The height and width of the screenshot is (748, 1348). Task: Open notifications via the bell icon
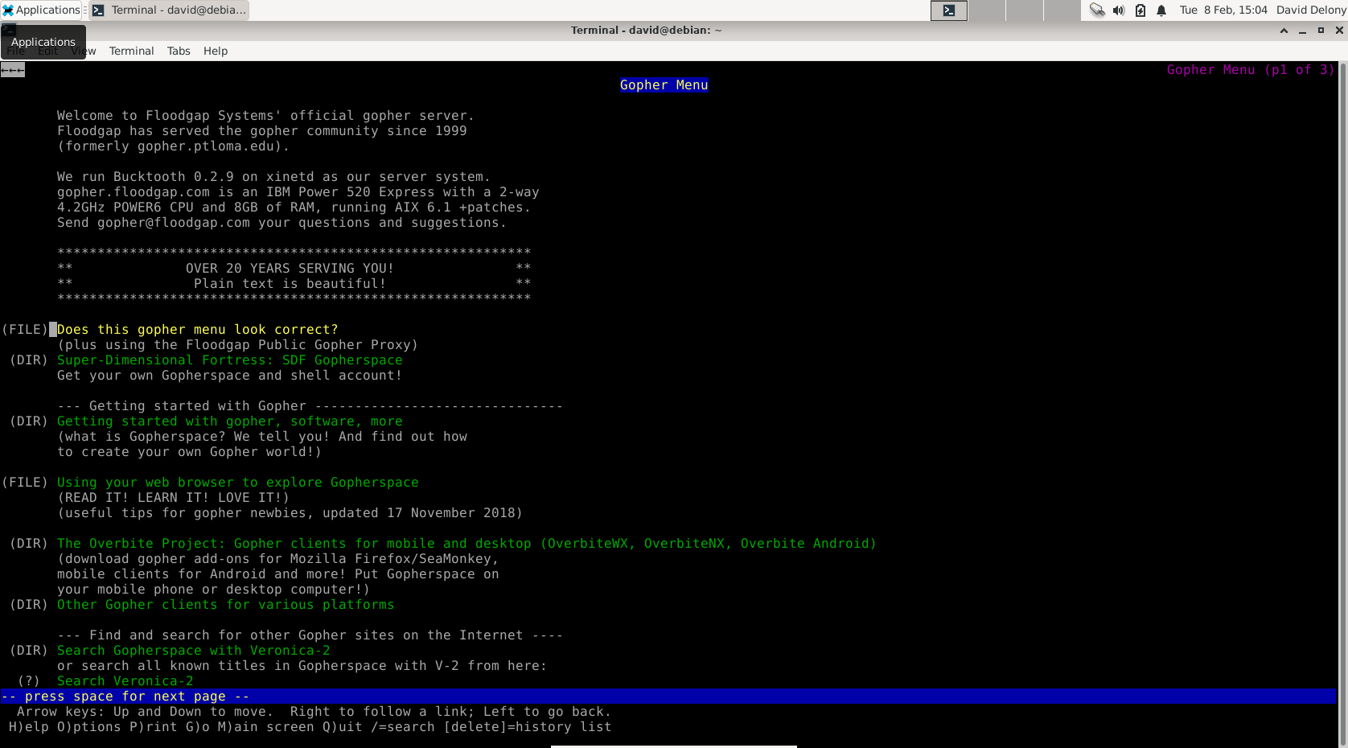click(x=1161, y=10)
